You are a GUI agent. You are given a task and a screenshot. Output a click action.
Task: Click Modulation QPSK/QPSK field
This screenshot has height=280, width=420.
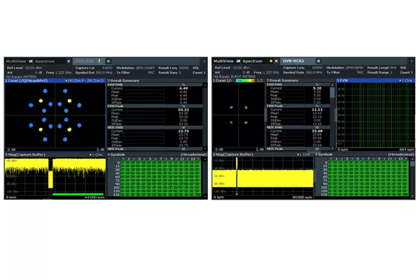coord(344,67)
